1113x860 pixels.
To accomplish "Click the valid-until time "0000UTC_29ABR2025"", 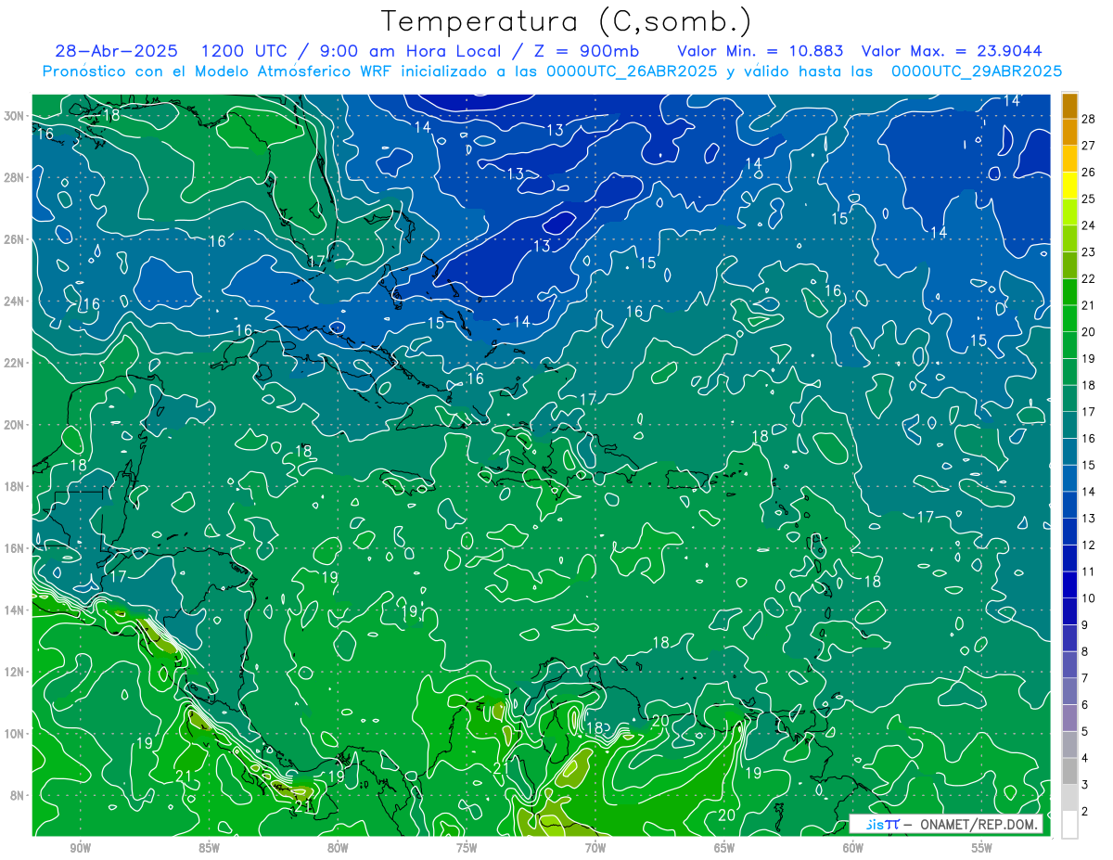I will pos(977,71).
